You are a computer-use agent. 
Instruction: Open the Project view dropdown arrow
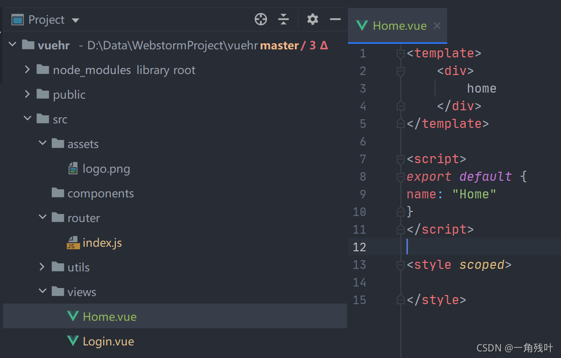pos(75,20)
